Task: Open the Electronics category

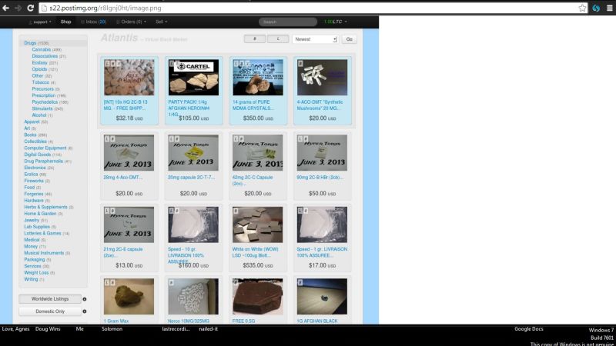Action: point(35,168)
